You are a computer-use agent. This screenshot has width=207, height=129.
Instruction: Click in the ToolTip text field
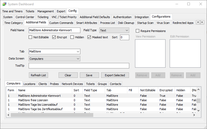79,66
